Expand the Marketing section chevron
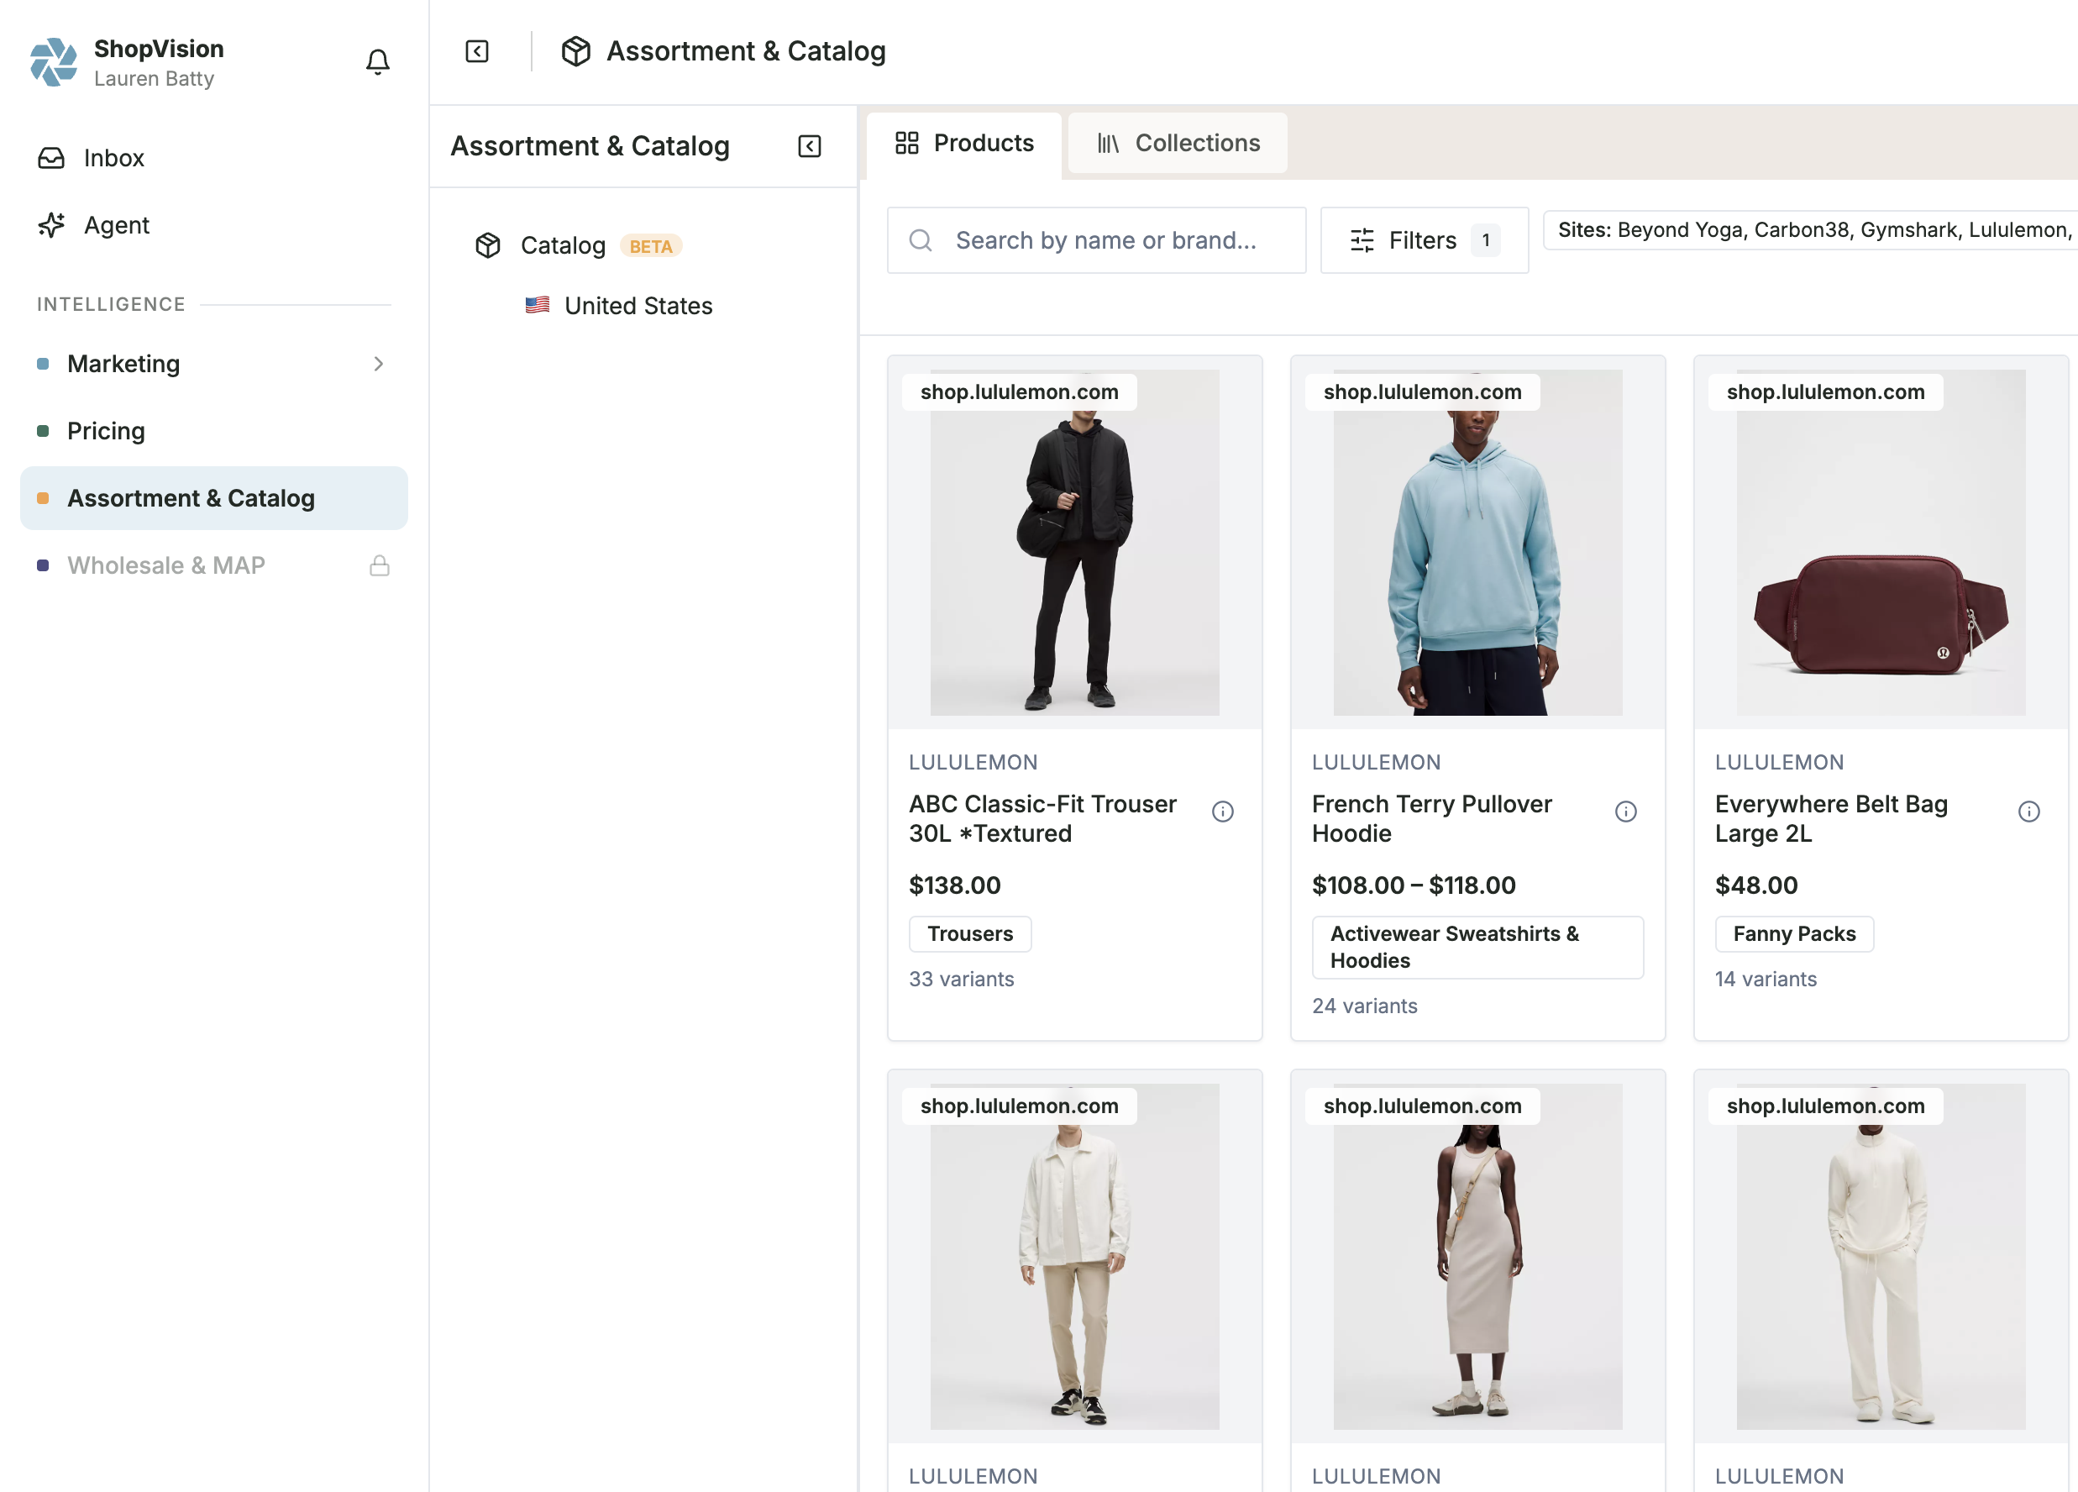2078x1492 pixels. click(x=379, y=364)
